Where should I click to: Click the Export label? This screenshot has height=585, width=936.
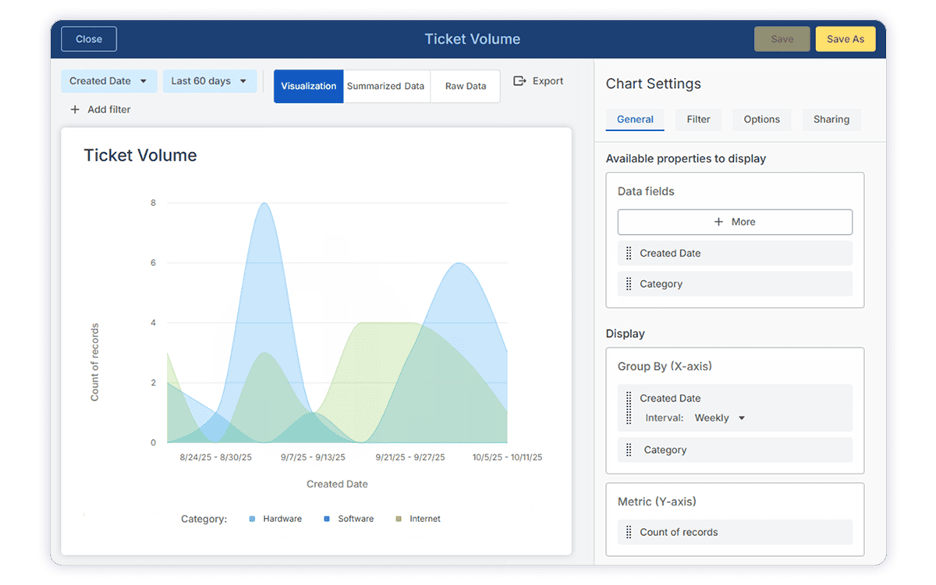pyautogui.click(x=548, y=81)
